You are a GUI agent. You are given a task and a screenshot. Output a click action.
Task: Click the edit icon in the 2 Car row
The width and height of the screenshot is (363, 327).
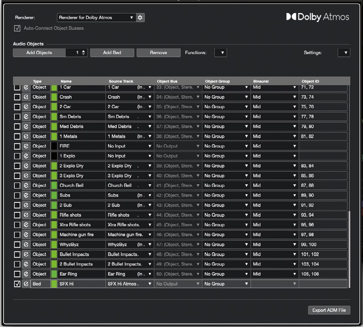[x=26, y=107]
